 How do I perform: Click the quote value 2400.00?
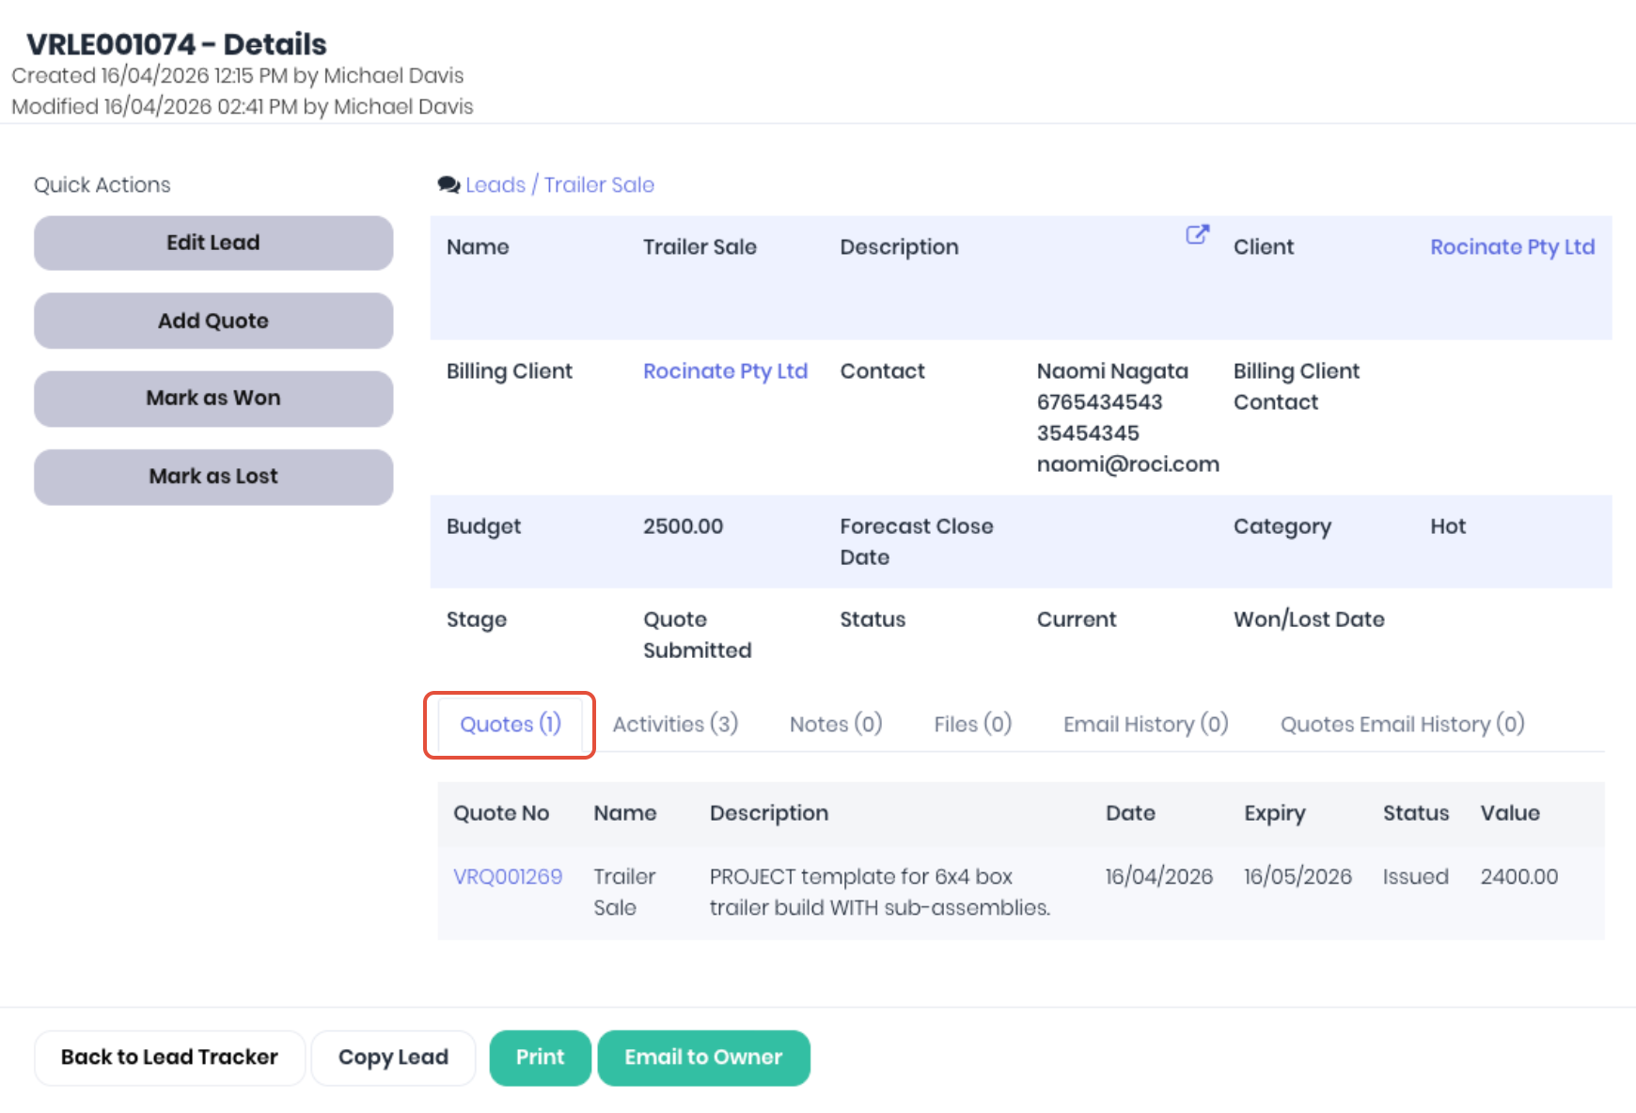pos(1518,877)
